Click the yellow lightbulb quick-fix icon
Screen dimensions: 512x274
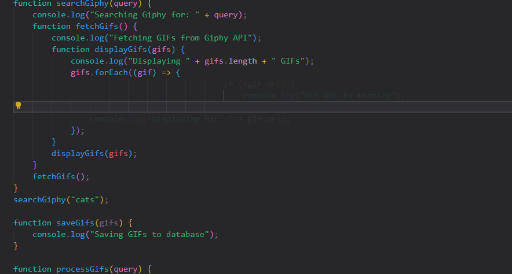(18, 106)
